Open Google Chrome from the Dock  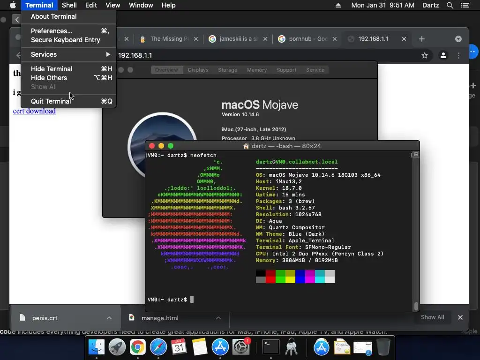tap(137, 347)
